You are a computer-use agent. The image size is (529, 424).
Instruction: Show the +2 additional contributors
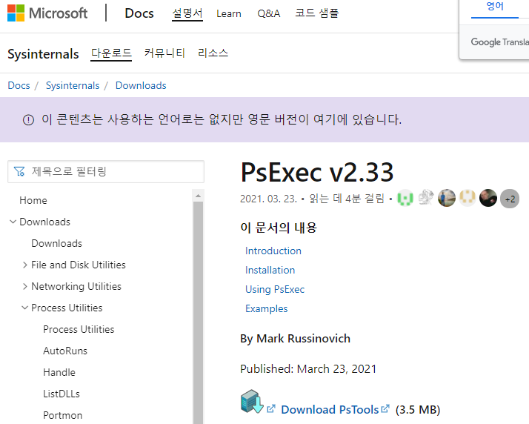510,199
